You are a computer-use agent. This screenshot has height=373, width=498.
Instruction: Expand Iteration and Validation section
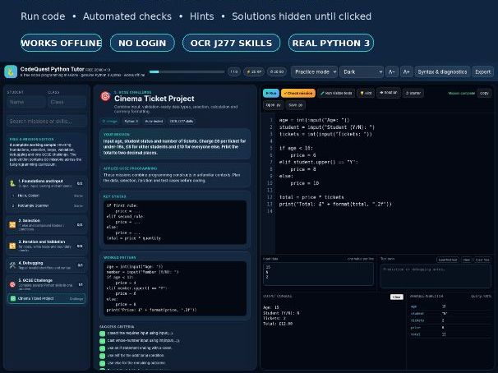[46, 246]
